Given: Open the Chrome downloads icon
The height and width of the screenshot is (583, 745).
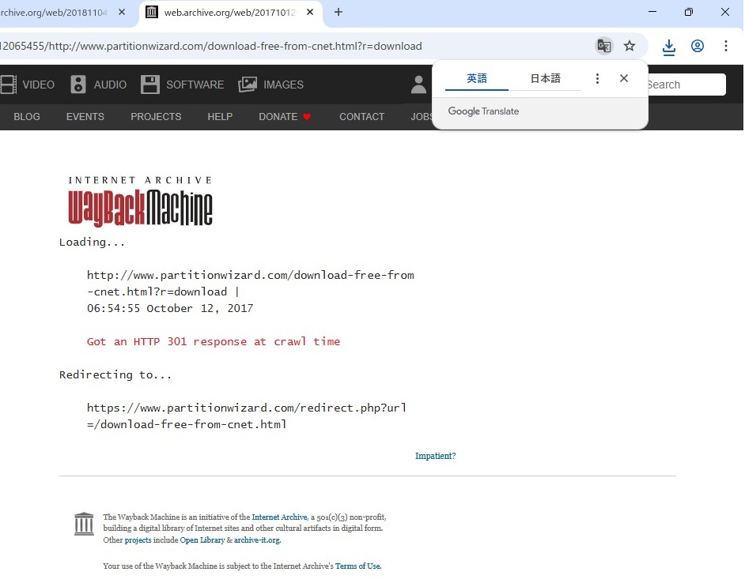Looking at the screenshot, I should coord(669,47).
